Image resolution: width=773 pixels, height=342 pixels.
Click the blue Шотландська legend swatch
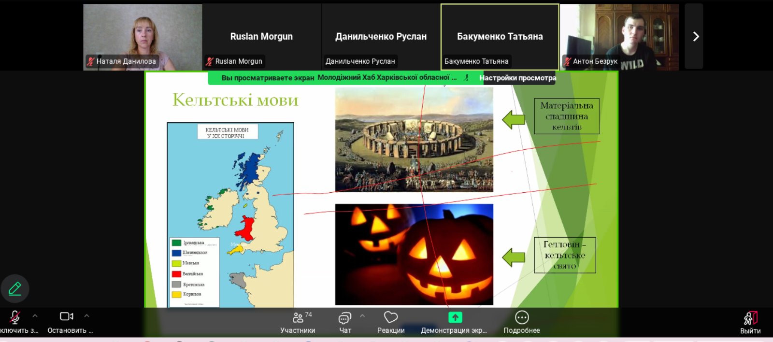(176, 253)
